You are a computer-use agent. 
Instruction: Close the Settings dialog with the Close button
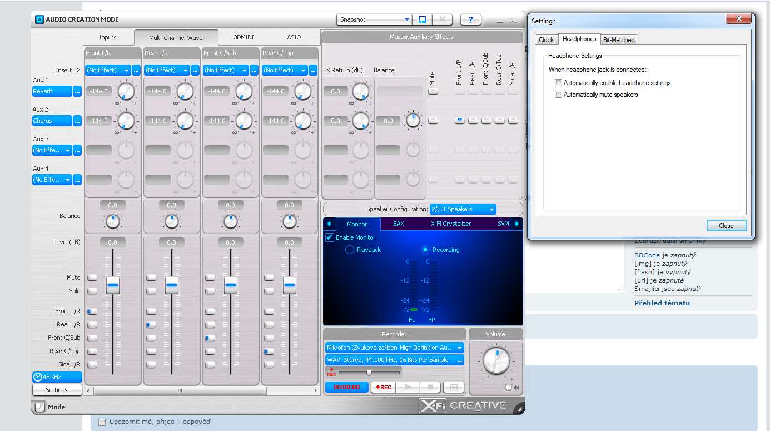(727, 226)
